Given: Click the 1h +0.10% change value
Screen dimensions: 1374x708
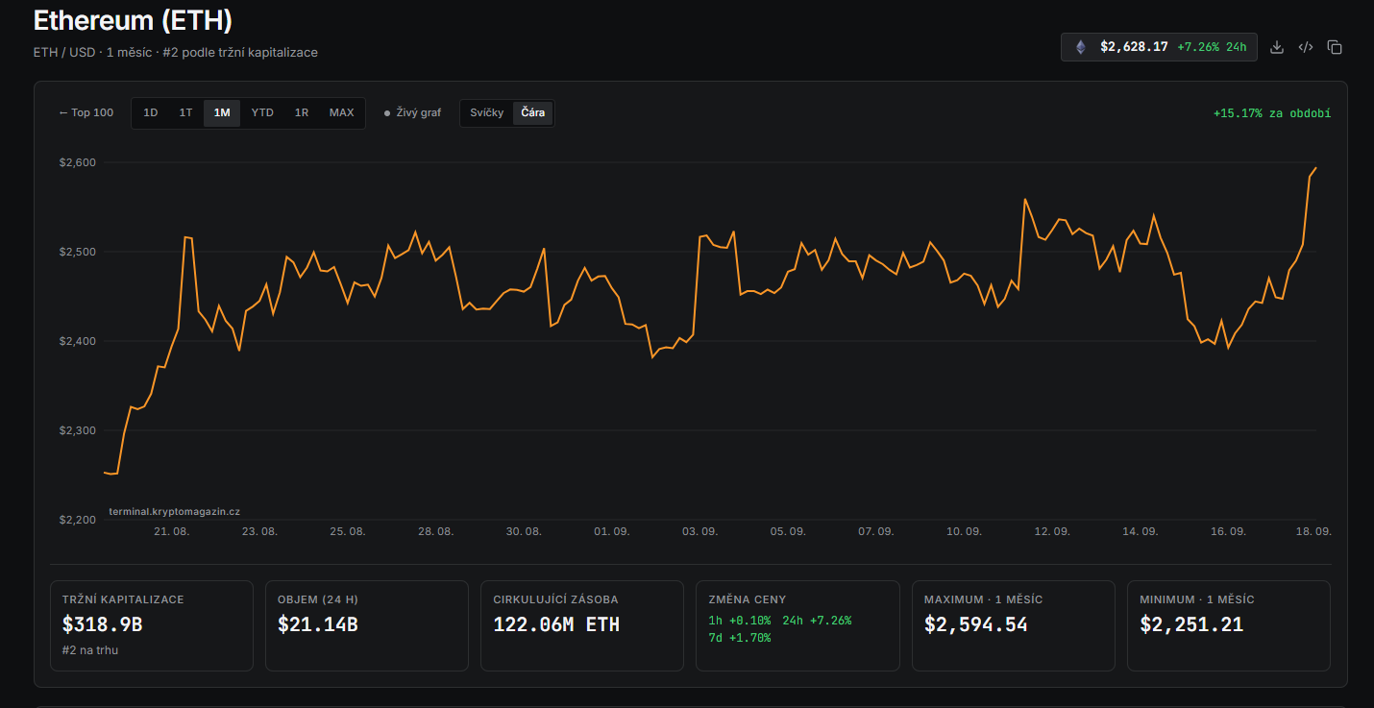Looking at the screenshot, I should coord(740,621).
